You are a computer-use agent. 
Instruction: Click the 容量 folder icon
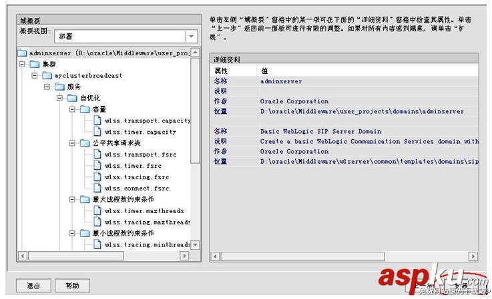point(85,109)
